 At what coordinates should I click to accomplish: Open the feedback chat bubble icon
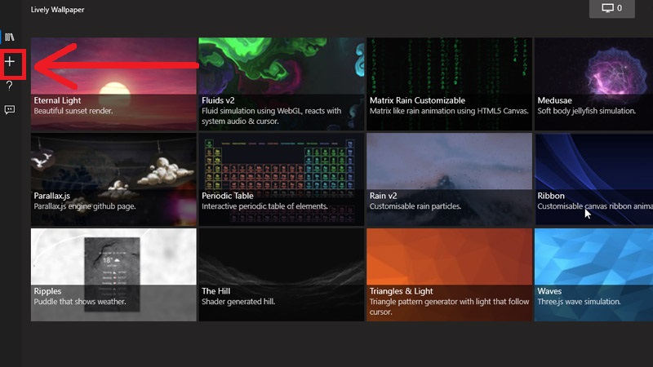click(x=10, y=109)
